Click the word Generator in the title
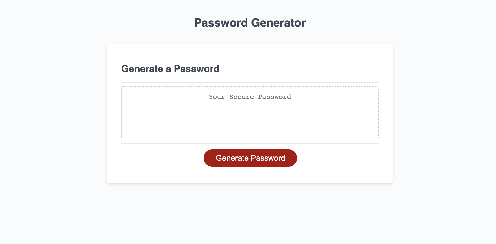This screenshot has height=244, width=496. [278, 23]
